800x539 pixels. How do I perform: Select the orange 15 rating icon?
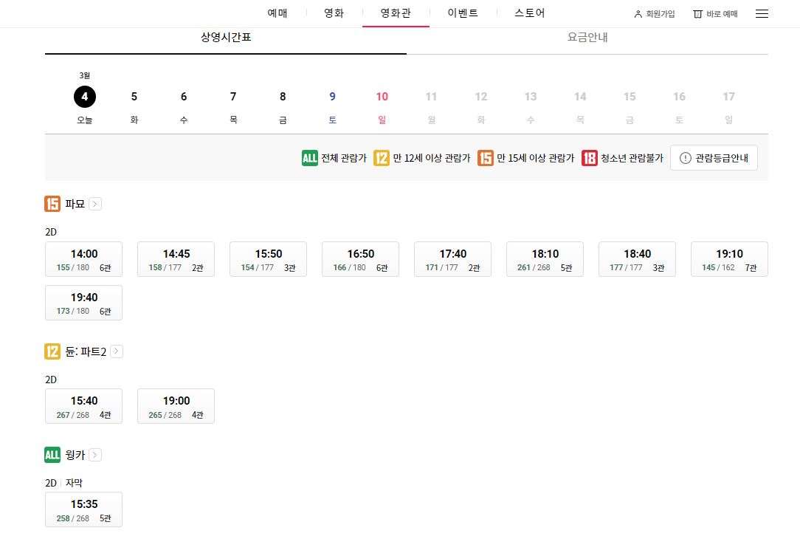(484, 157)
